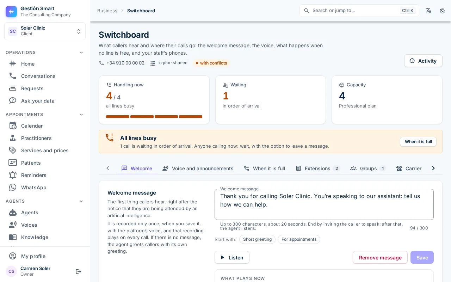Image resolution: width=451 pixels, height=282 pixels.
Task: Click the What plays now heading
Action: (x=243, y=278)
